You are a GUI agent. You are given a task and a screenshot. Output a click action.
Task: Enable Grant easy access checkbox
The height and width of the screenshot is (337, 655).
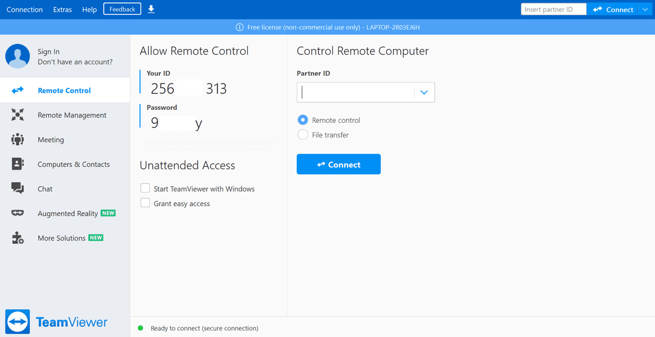[x=145, y=203]
